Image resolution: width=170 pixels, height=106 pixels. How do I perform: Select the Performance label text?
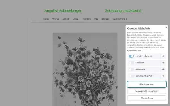(140, 69)
